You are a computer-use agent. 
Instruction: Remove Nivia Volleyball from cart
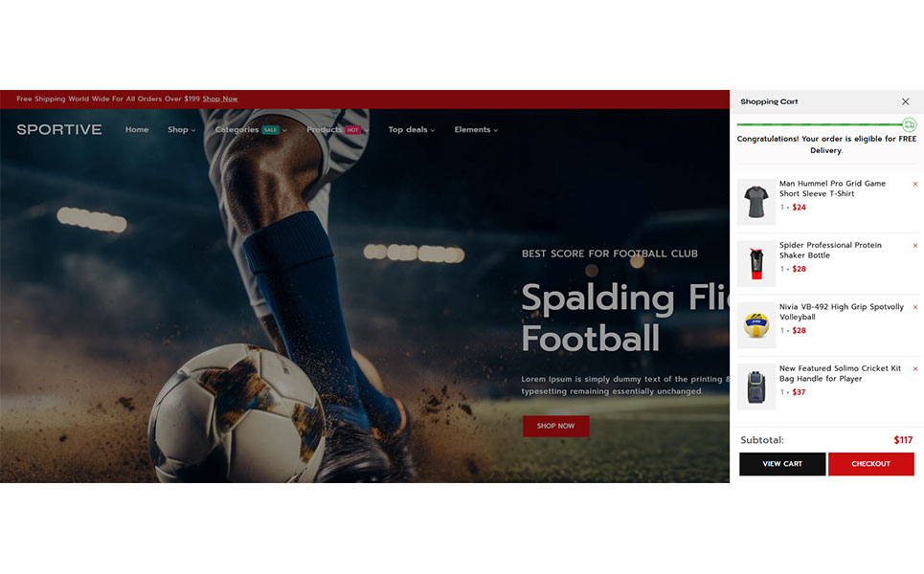pyautogui.click(x=915, y=307)
